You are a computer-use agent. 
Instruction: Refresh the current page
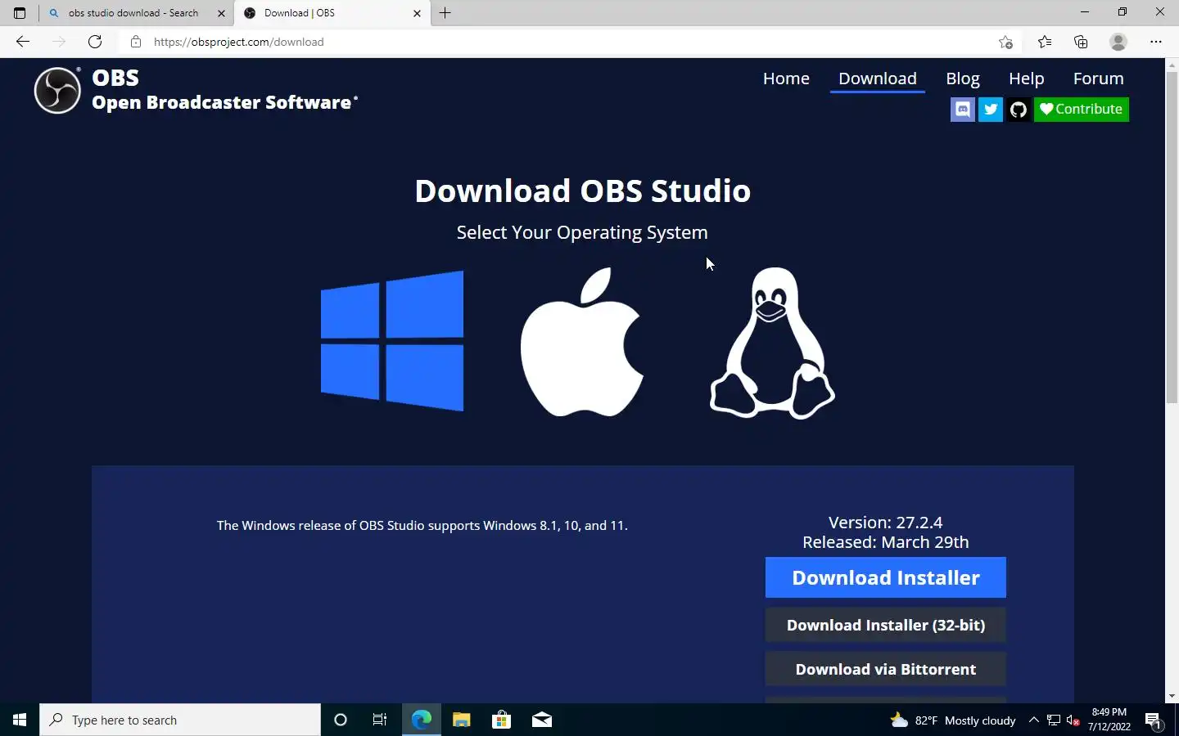95,42
